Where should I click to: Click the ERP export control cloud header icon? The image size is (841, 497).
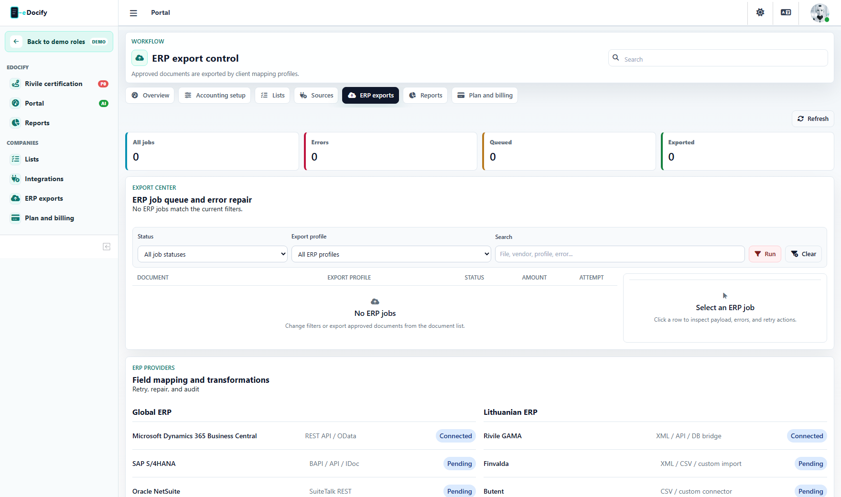[x=140, y=58]
